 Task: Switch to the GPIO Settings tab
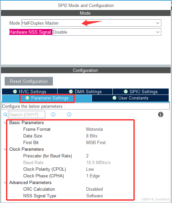(x=141, y=92)
